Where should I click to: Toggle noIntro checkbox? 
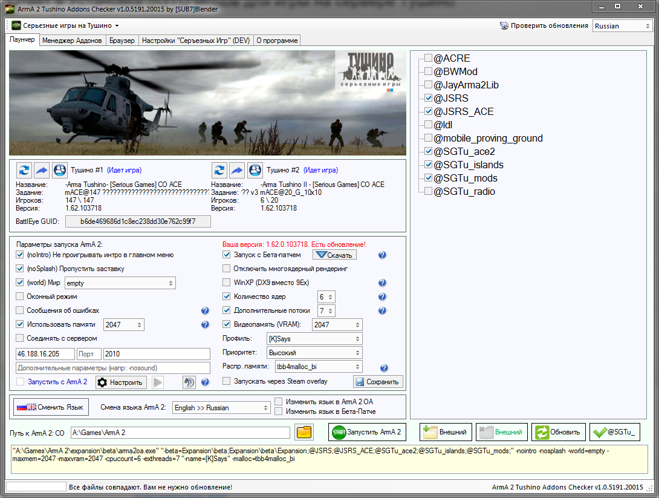(x=20, y=255)
